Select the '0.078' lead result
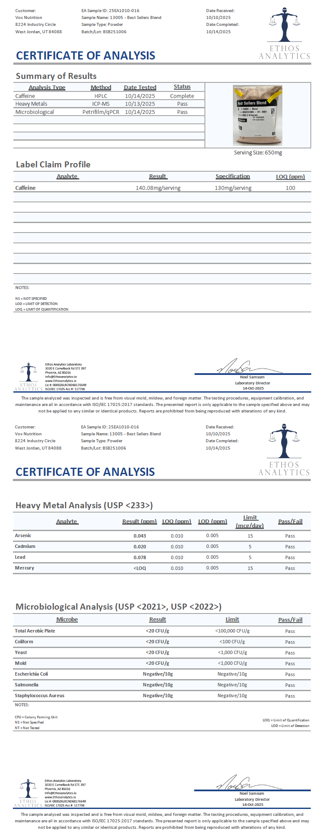Image resolution: width=325 pixels, height=837 pixels. tap(140, 557)
